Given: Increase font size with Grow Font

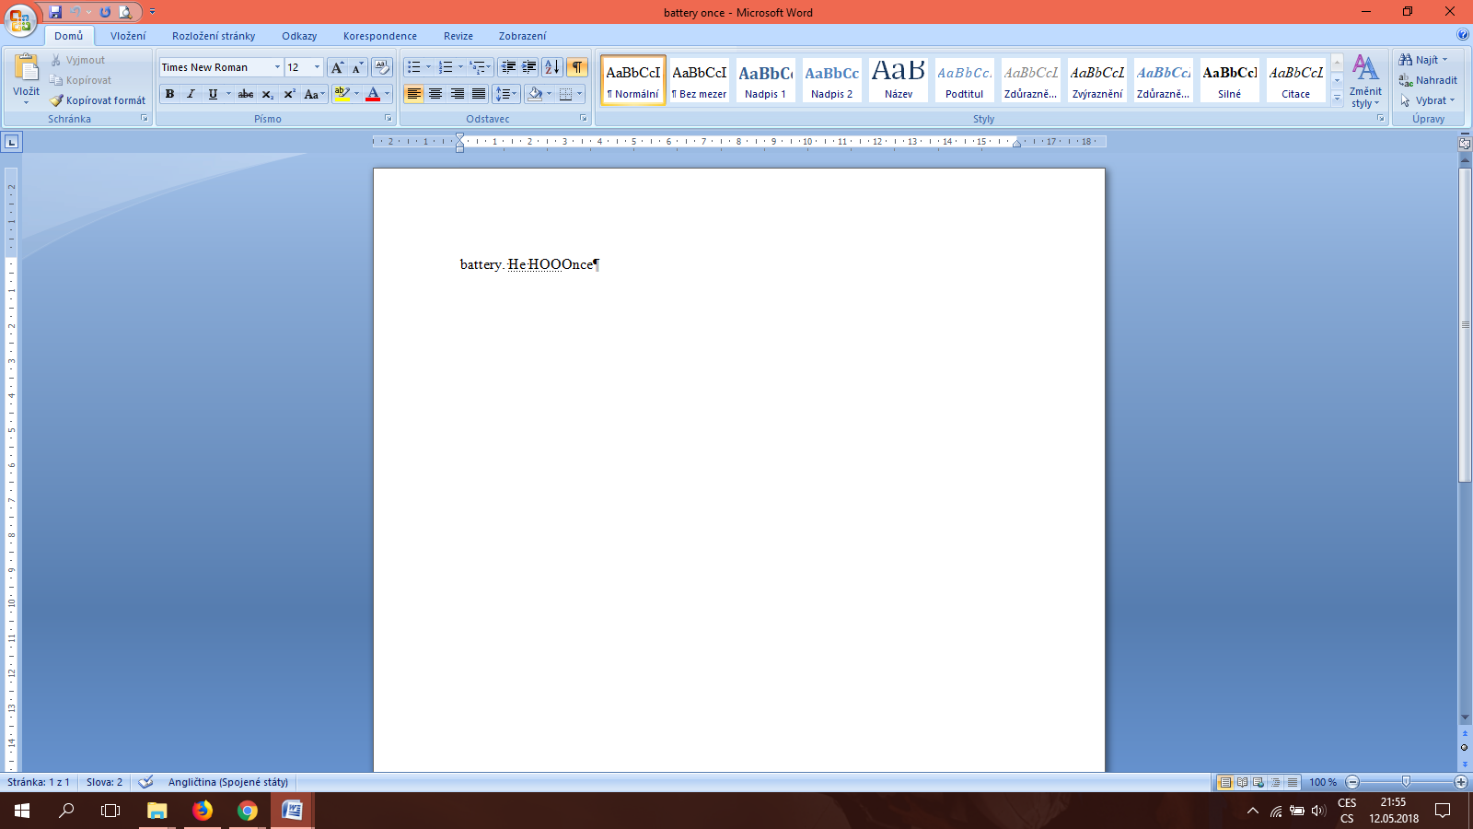Looking at the screenshot, I should [x=337, y=67].
